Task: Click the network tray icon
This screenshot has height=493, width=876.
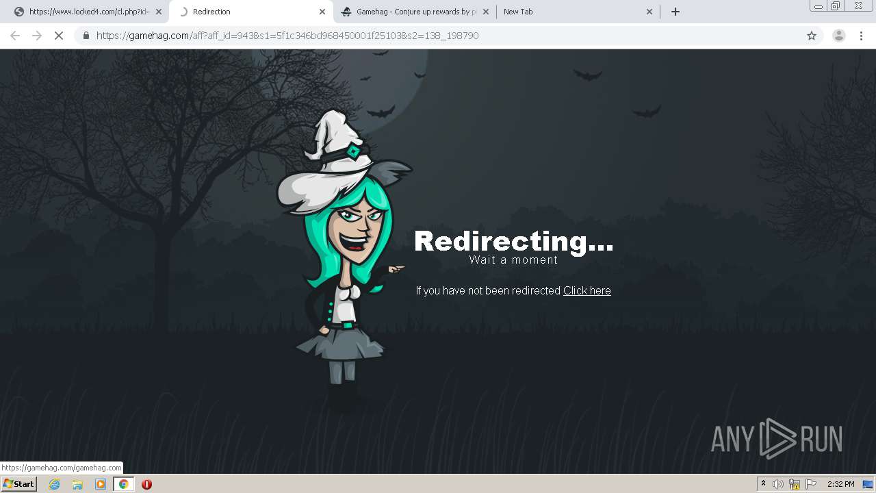Action: click(795, 484)
